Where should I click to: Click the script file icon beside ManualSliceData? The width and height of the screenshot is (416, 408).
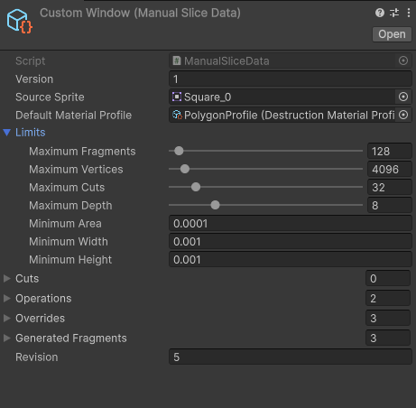pyautogui.click(x=177, y=60)
